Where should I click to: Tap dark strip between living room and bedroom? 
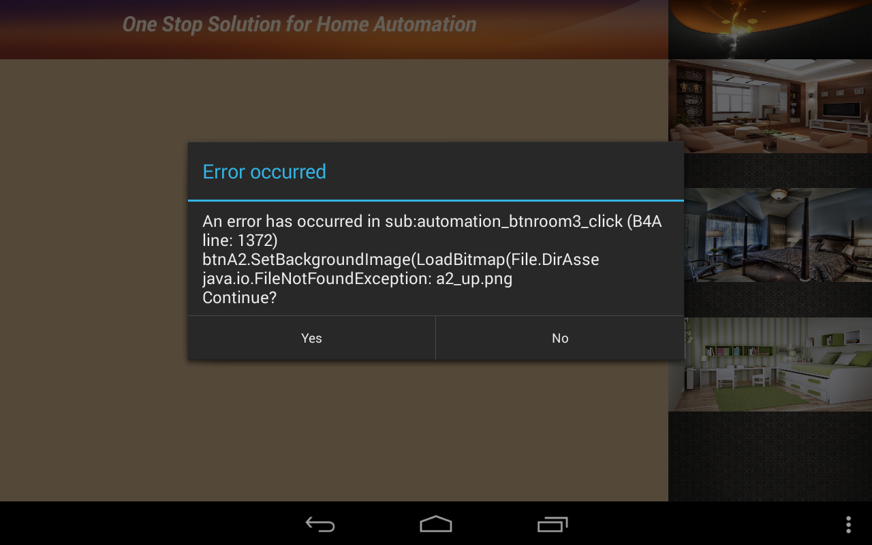[778, 171]
